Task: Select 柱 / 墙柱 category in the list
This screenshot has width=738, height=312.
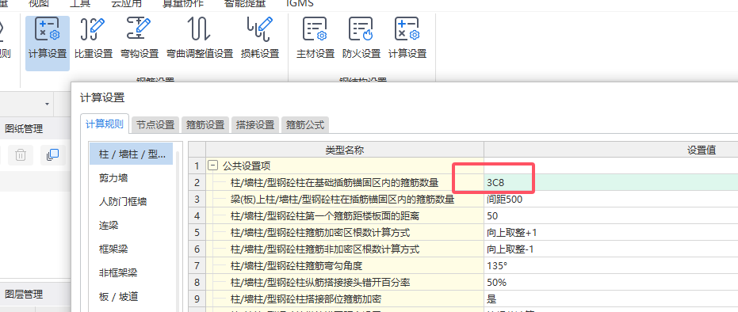Action: coord(132,154)
